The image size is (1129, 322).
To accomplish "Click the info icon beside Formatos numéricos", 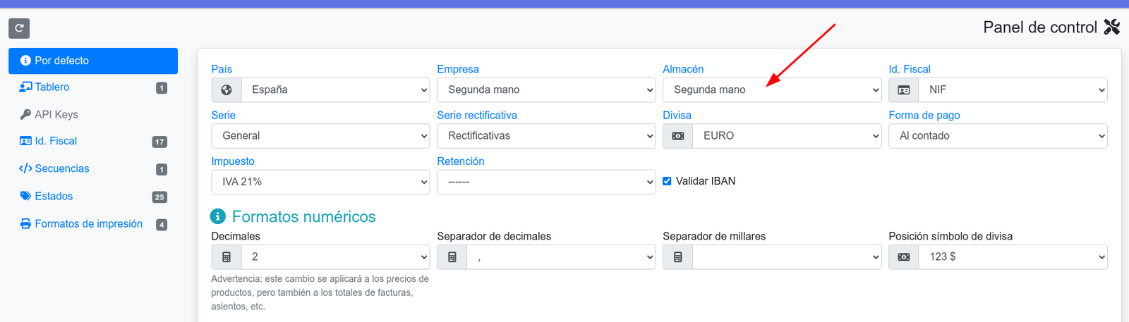I will click(x=218, y=216).
